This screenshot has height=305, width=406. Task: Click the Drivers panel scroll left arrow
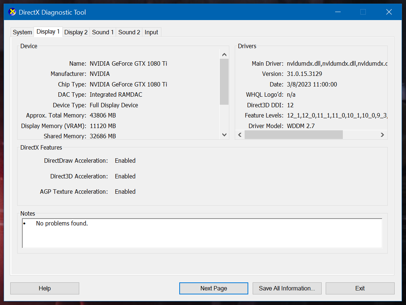[x=240, y=135]
